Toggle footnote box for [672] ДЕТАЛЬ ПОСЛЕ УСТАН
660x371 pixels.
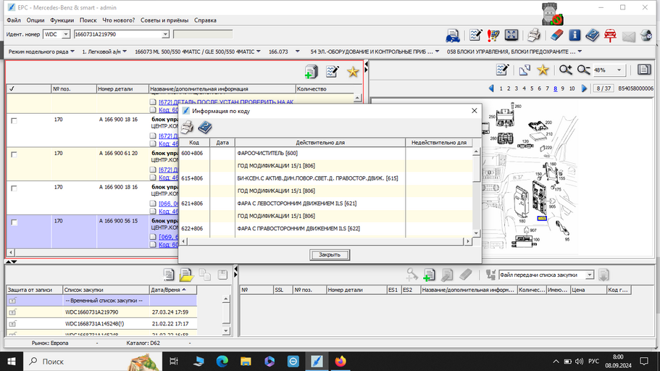pyautogui.click(x=153, y=102)
